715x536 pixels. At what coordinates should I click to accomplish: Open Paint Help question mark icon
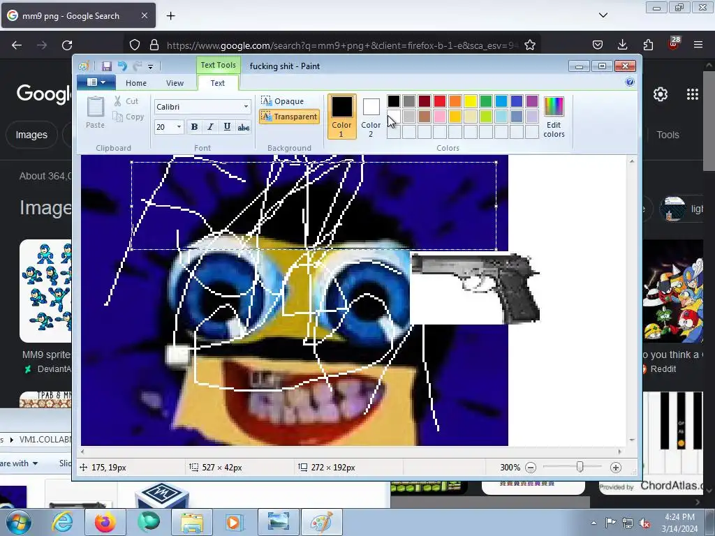[x=630, y=82]
